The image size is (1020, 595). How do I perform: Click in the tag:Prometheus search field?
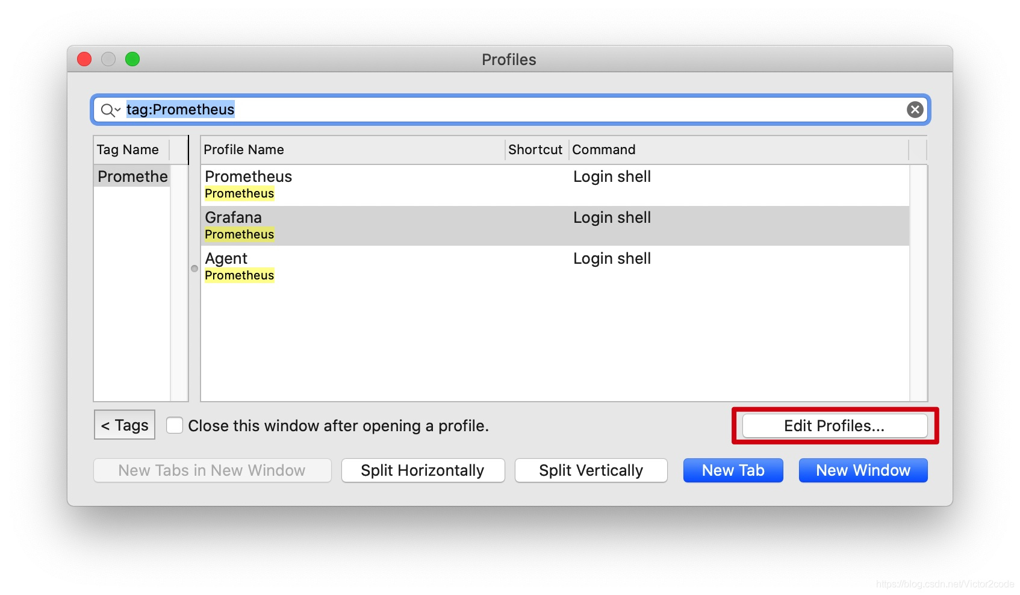[x=512, y=110]
